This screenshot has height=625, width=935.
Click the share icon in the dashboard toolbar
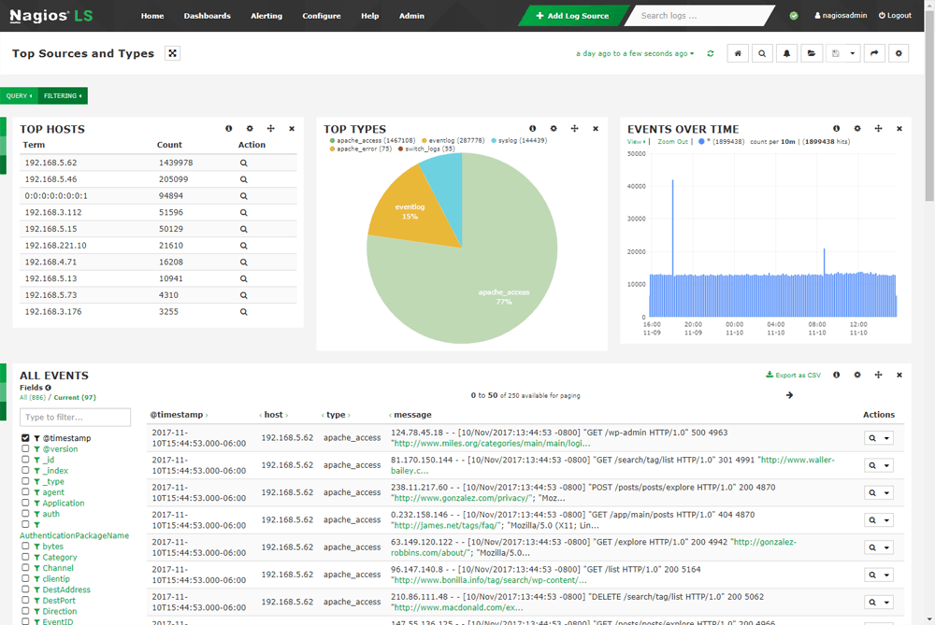[x=872, y=53]
